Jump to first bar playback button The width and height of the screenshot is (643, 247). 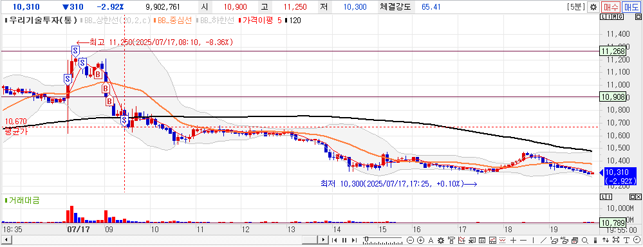pos(334,240)
